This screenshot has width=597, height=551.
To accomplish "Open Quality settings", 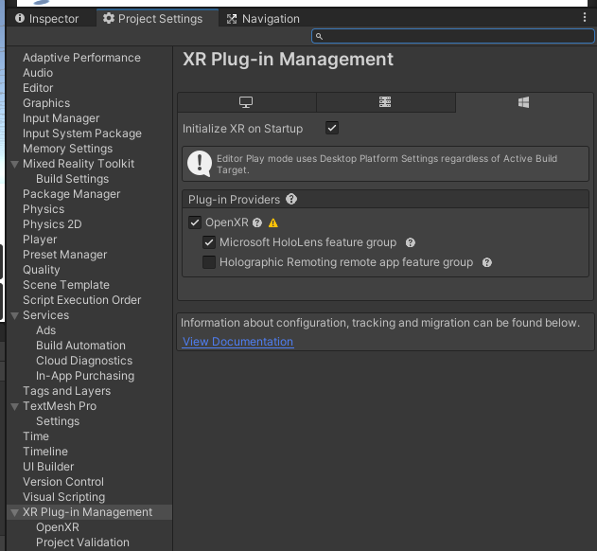I will pyautogui.click(x=41, y=270).
